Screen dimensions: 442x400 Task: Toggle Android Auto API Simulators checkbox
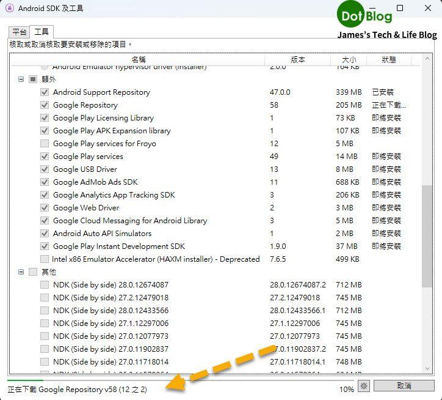pyautogui.click(x=45, y=234)
